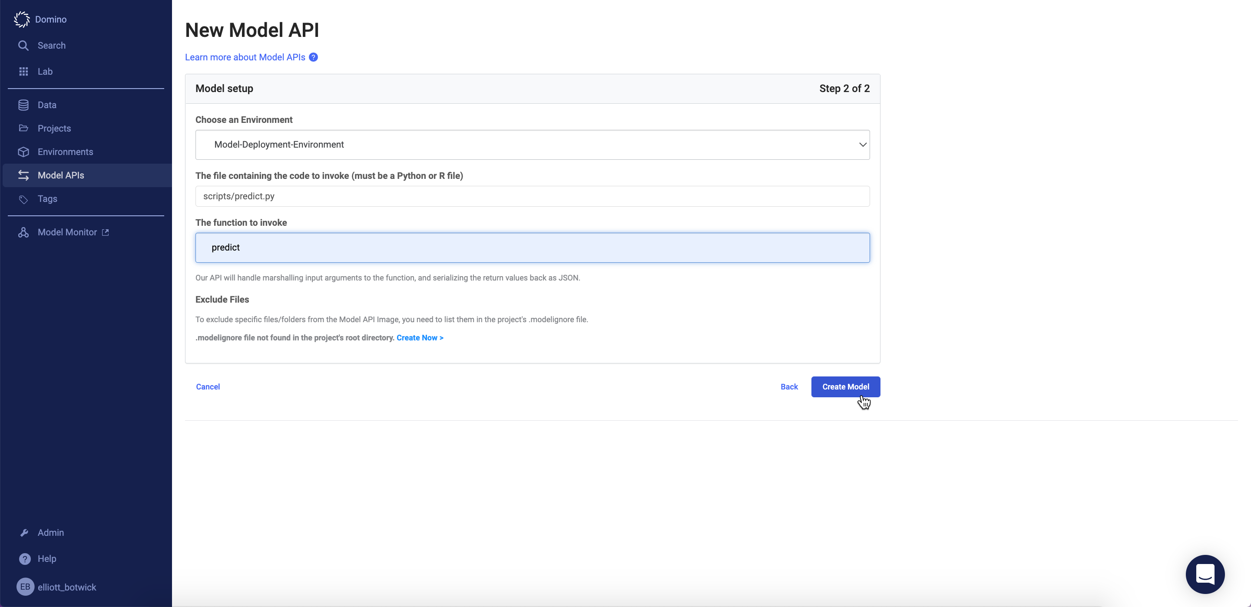
Task: Click the Domino logo icon
Action: (x=21, y=20)
